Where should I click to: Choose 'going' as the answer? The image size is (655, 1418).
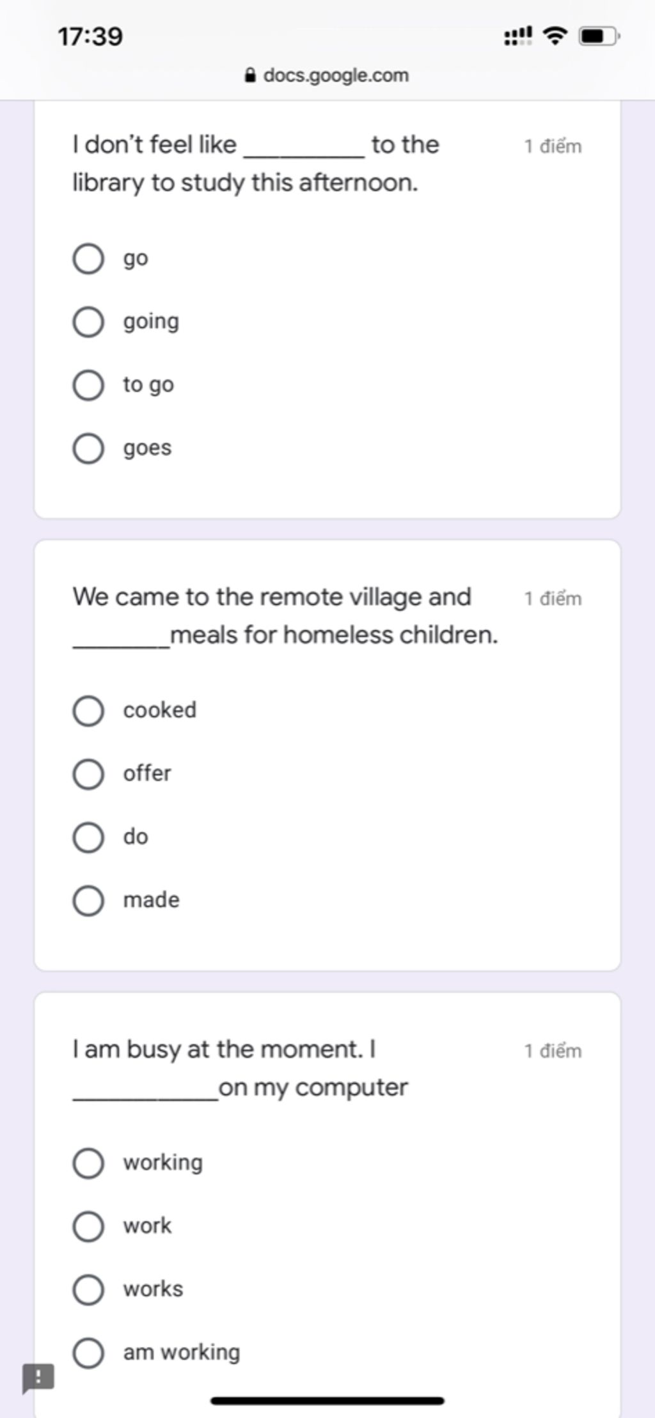(x=88, y=322)
